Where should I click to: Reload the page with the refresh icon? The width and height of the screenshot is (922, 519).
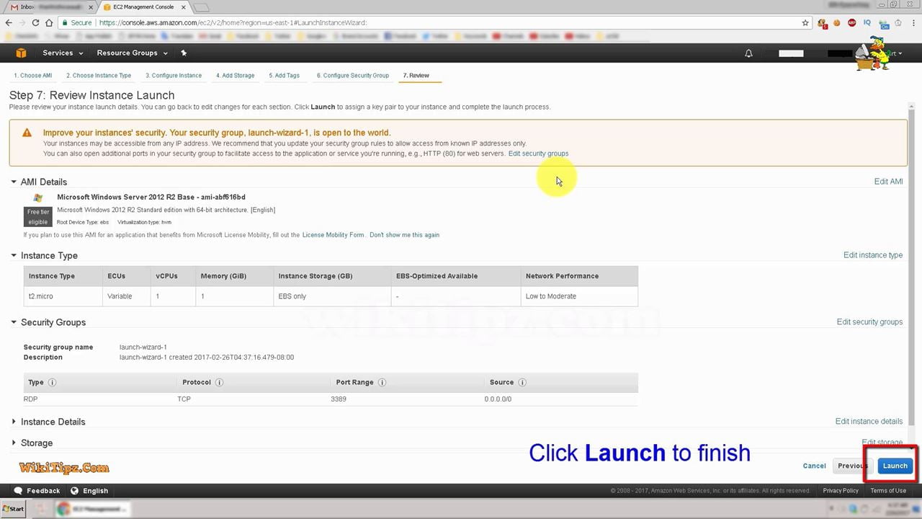[37, 22]
